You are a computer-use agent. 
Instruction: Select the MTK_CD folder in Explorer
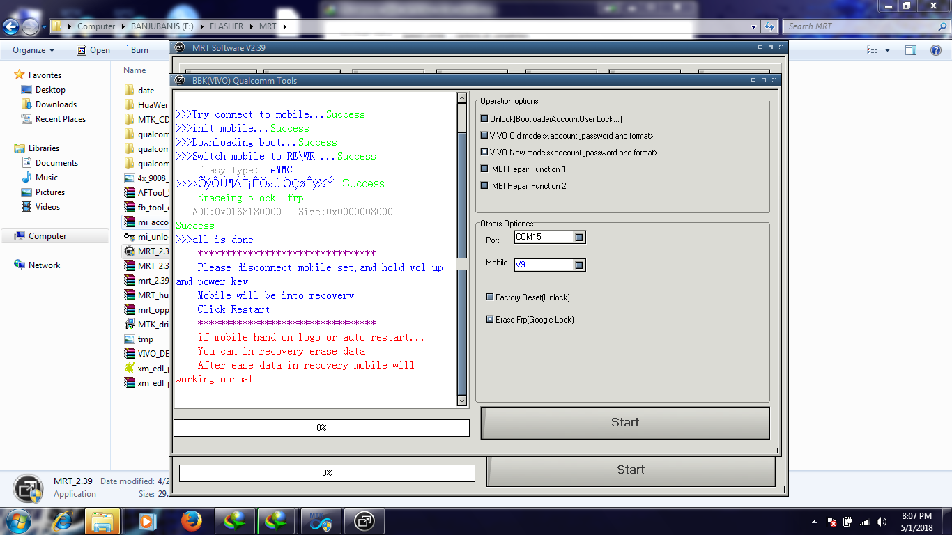coord(146,119)
